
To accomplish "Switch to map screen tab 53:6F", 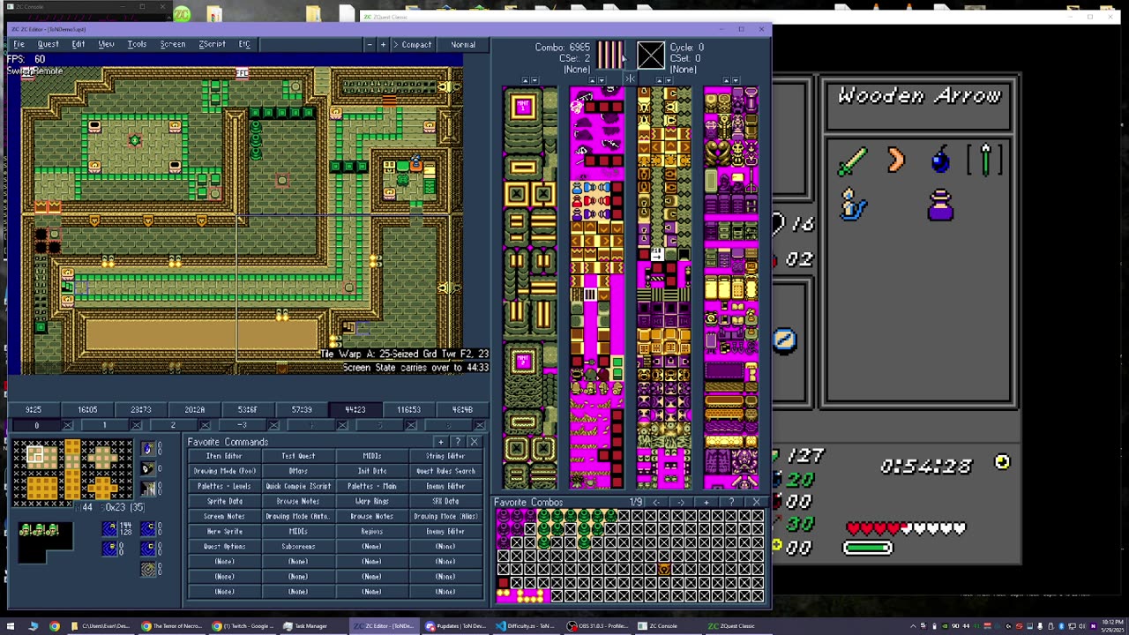I will coord(248,410).
